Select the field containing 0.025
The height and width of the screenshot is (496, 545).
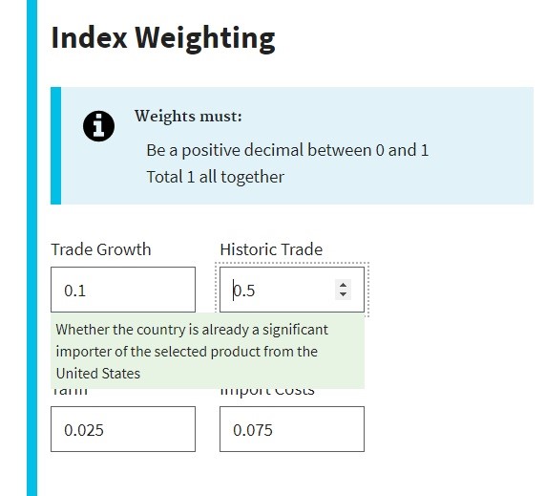pyautogui.click(x=123, y=429)
